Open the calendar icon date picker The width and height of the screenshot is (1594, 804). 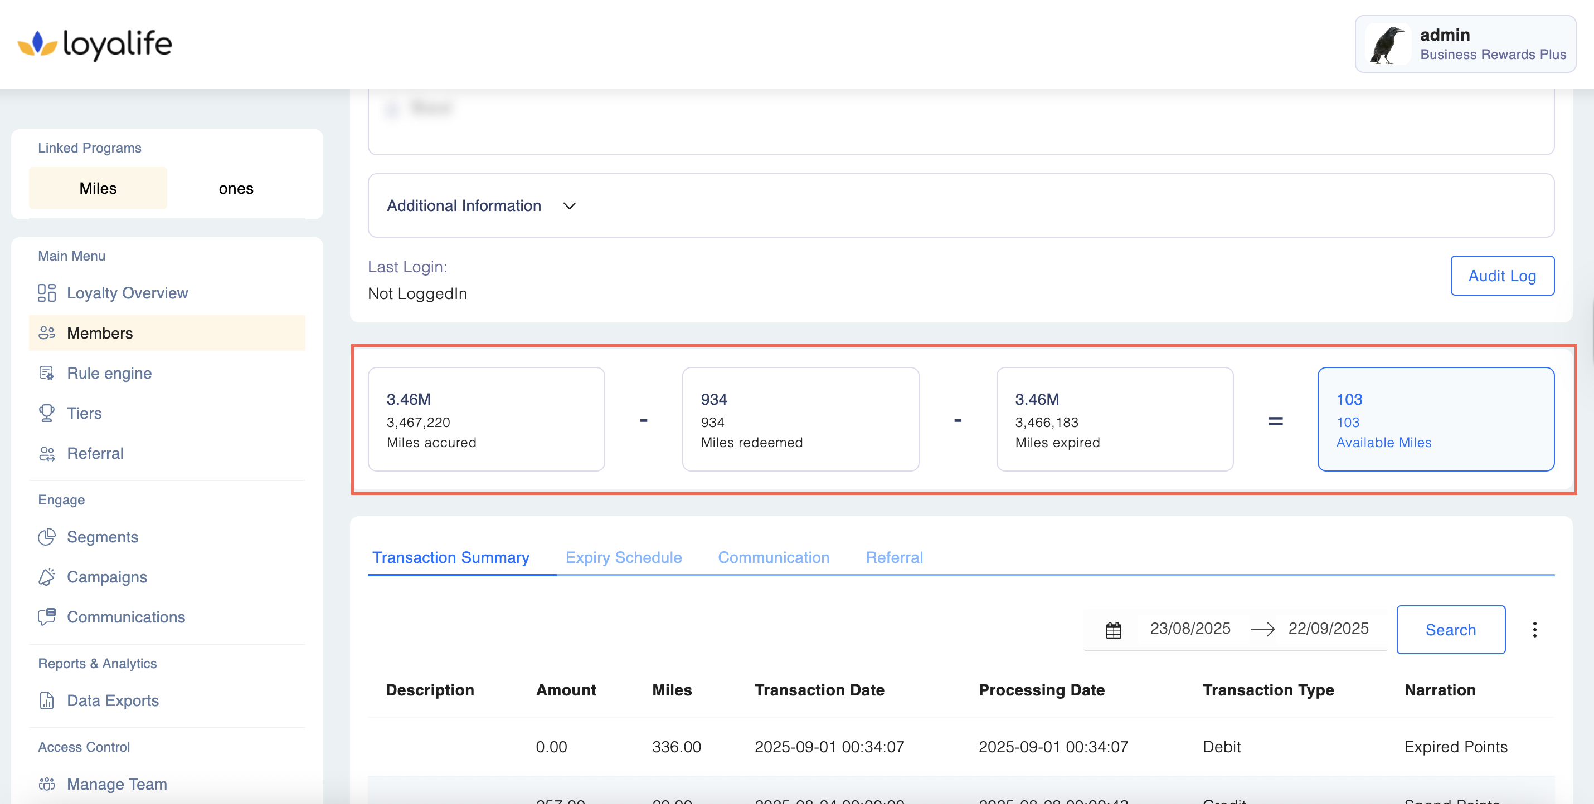point(1113,630)
